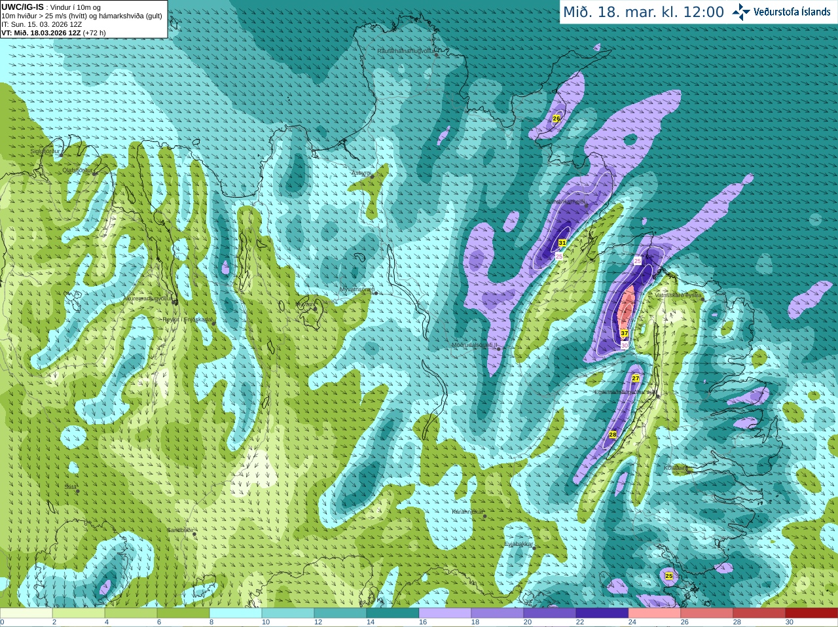The image size is (838, 627).
Task: Click the Ólafsfjörður station dot
Action: (x=94, y=173)
